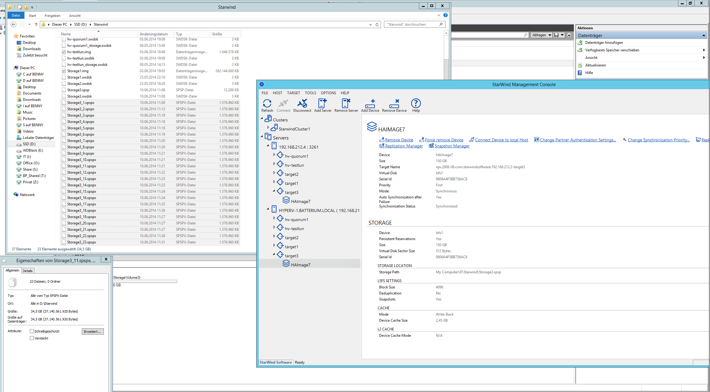Refresh the Explorer address bar
710x392 pixels.
377,24
